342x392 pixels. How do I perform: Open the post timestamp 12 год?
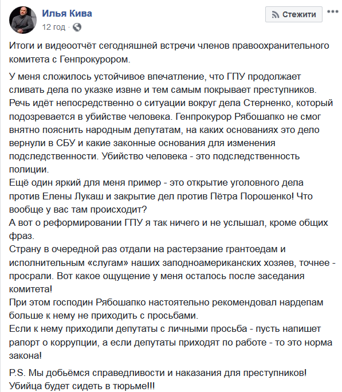53,27
